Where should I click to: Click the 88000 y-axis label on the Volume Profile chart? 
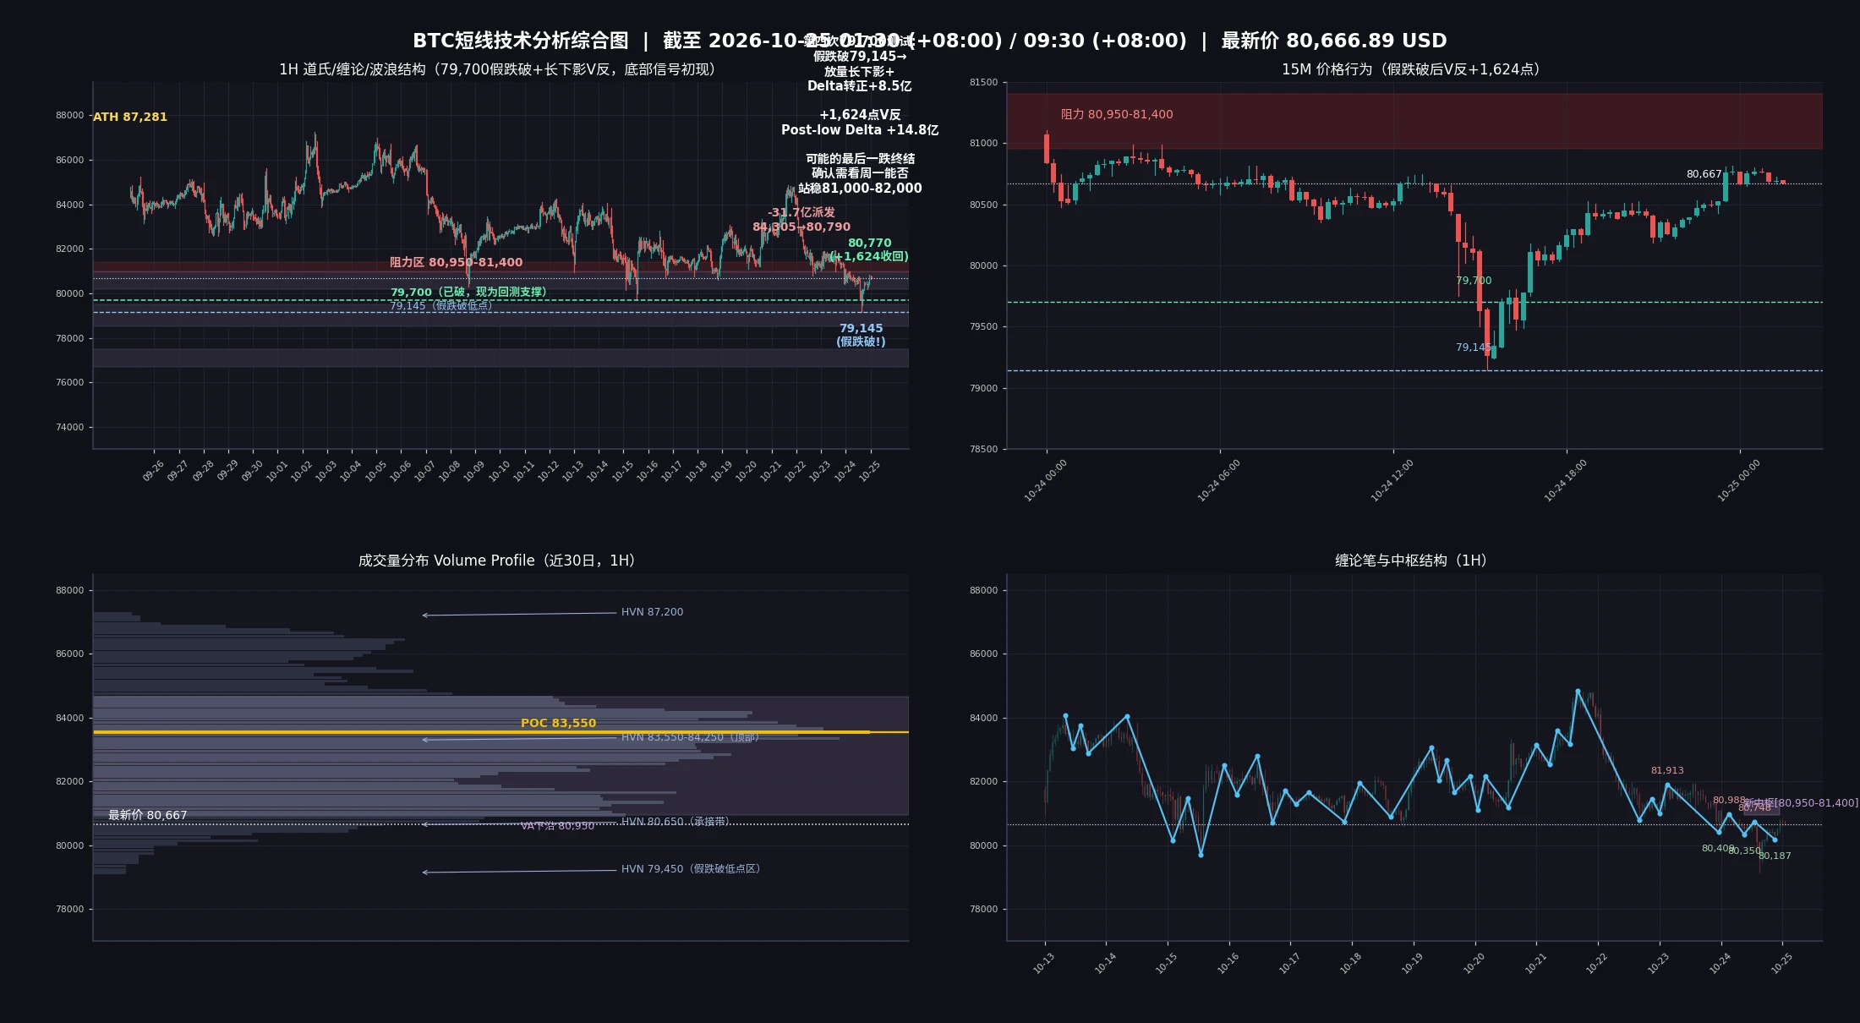click(x=70, y=590)
